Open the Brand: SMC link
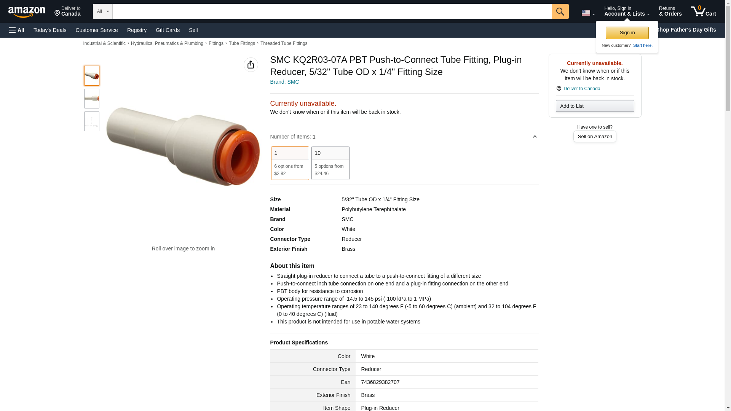 click(284, 82)
